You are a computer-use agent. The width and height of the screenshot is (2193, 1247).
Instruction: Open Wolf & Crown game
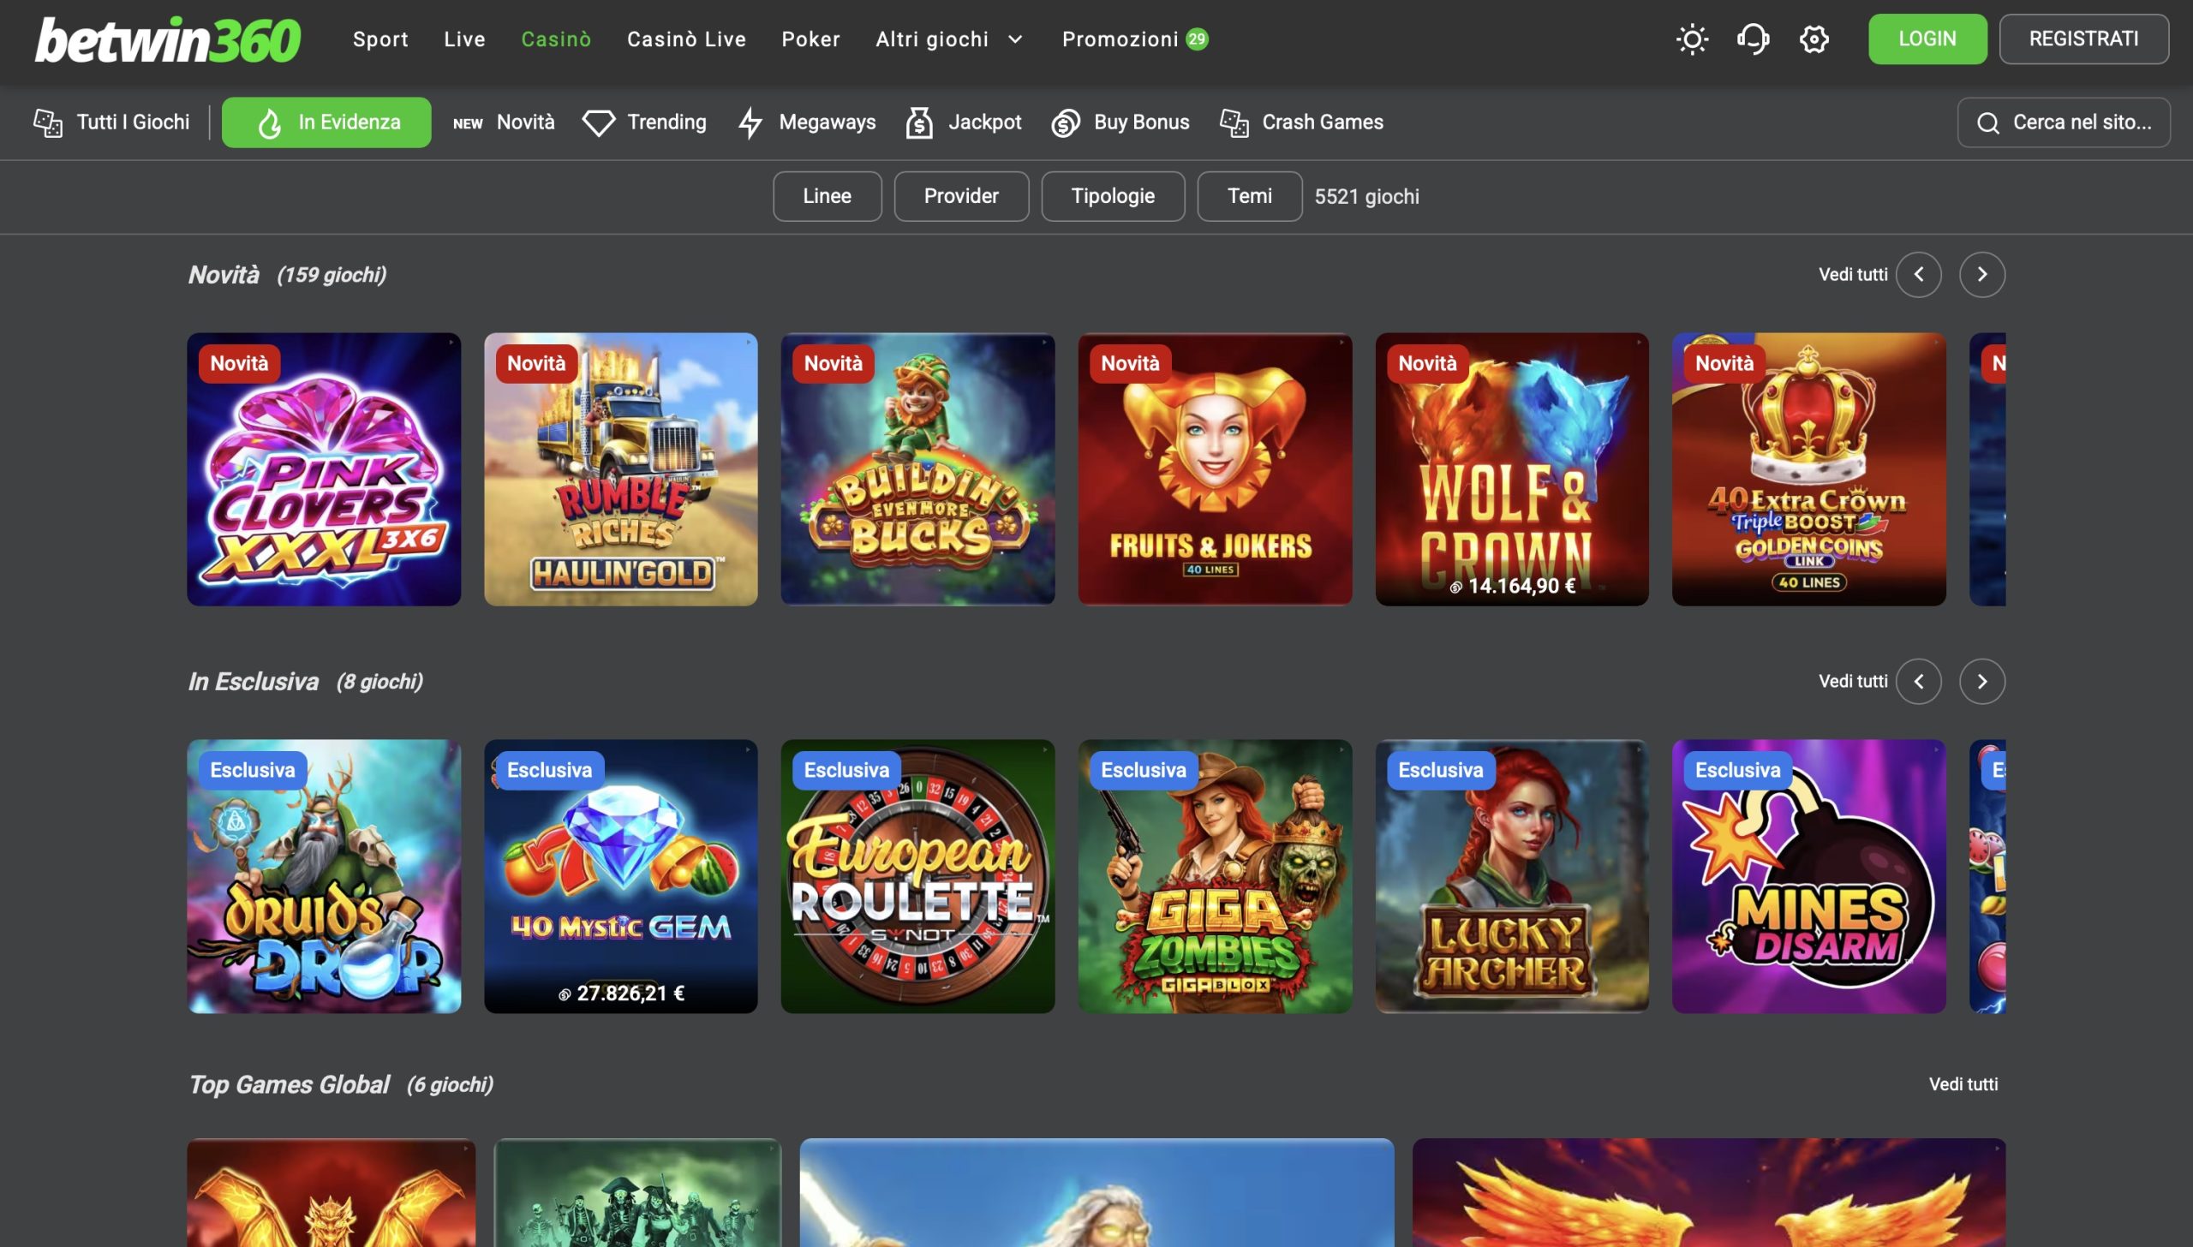click(1512, 469)
